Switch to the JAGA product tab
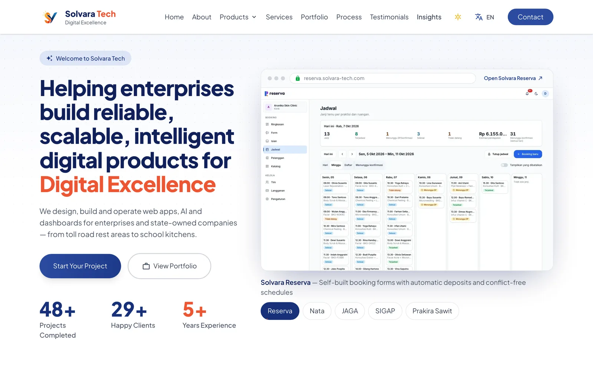Image resolution: width=593 pixels, height=371 pixels. 350,311
